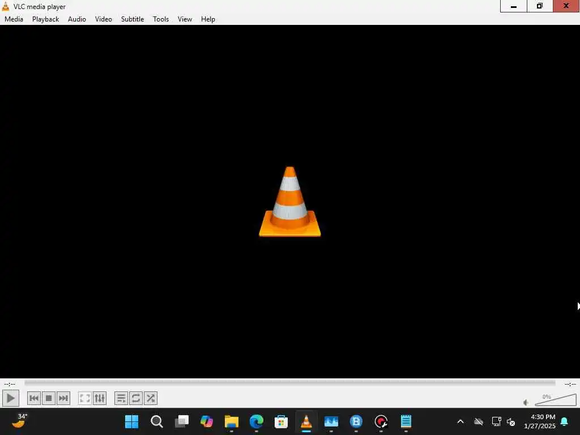The width and height of the screenshot is (580, 435).
Task: Open the Media menu
Action: (14, 19)
